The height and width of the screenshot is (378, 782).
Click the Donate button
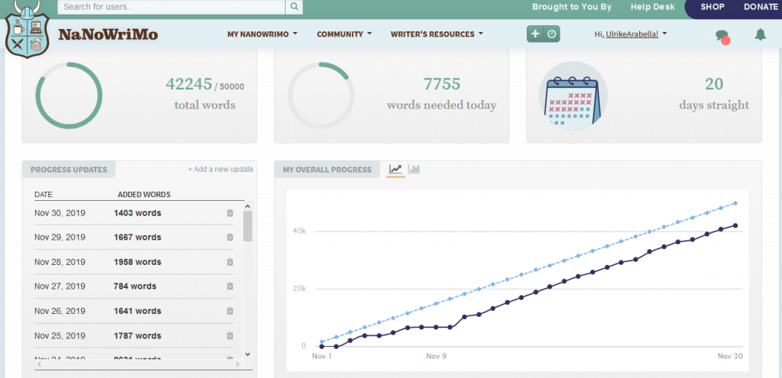761,7
